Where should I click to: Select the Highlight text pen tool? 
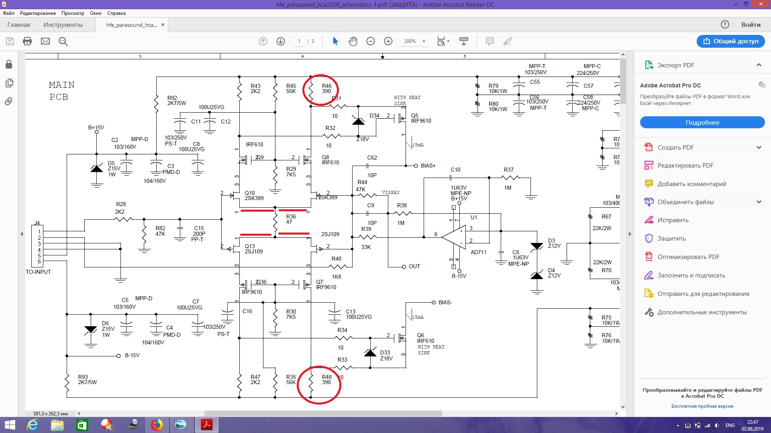508,41
